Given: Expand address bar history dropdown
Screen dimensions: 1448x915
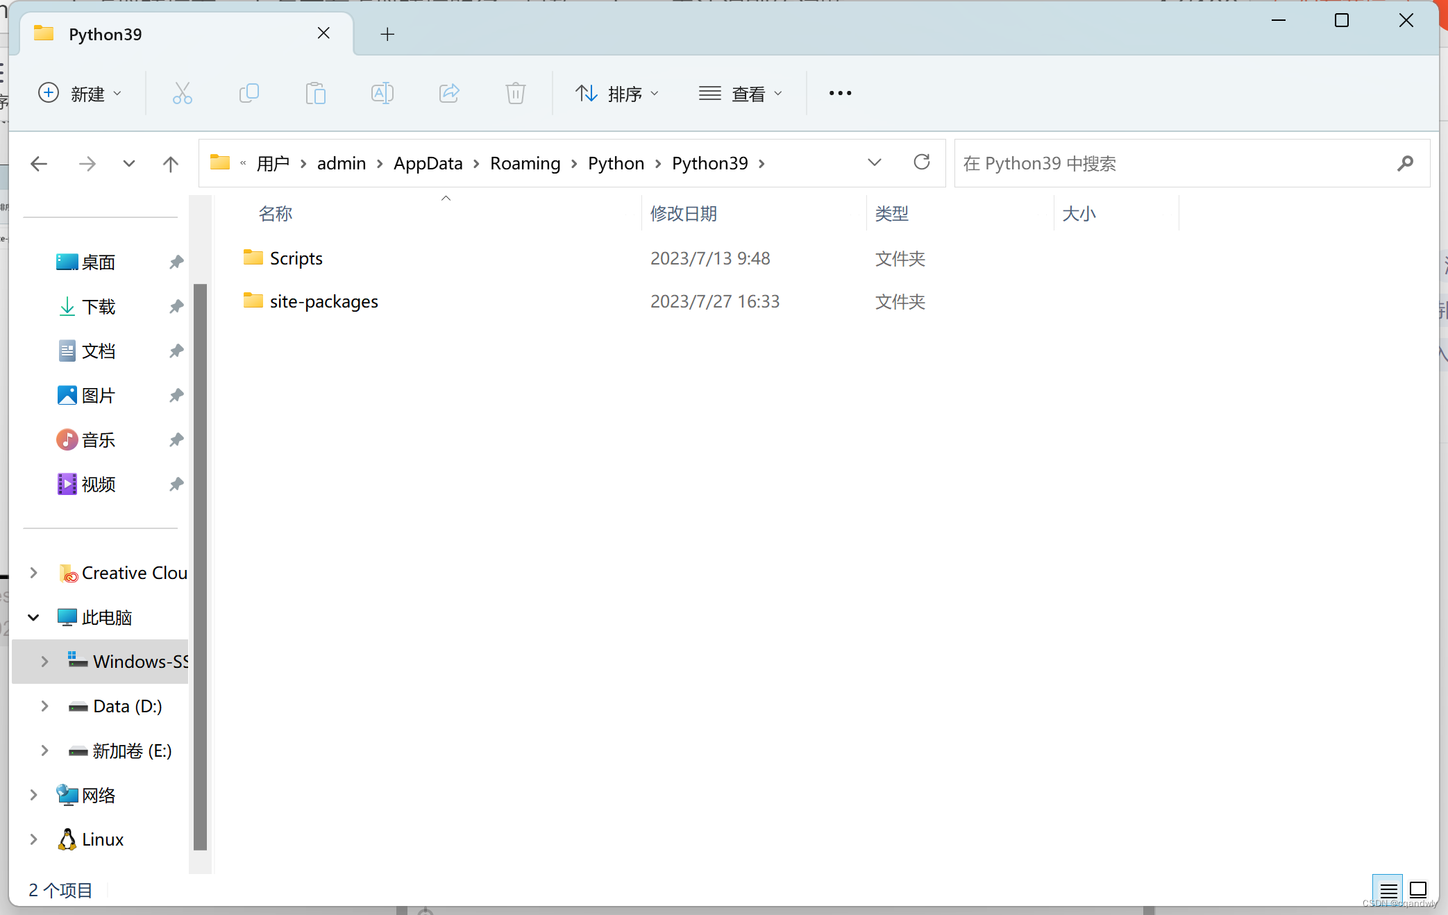Looking at the screenshot, I should click(x=875, y=162).
